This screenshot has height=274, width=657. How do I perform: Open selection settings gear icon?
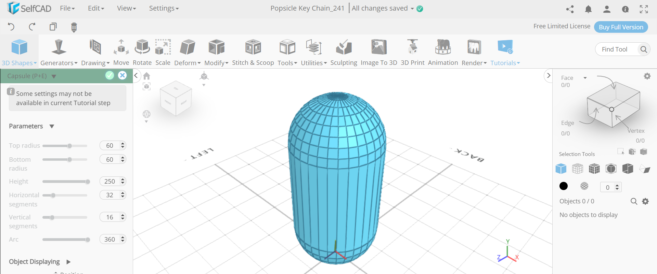click(x=647, y=76)
